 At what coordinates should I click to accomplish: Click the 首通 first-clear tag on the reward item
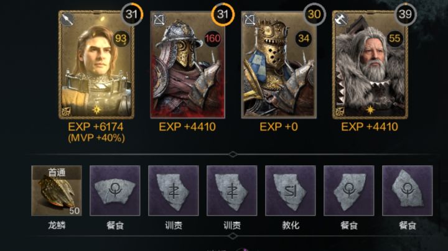point(57,173)
